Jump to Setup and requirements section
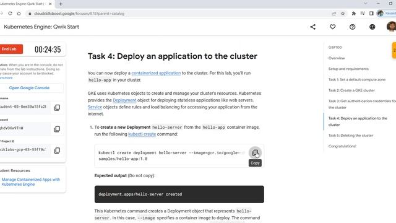 pos(348,69)
